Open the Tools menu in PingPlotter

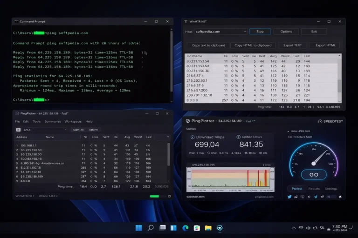36,122
